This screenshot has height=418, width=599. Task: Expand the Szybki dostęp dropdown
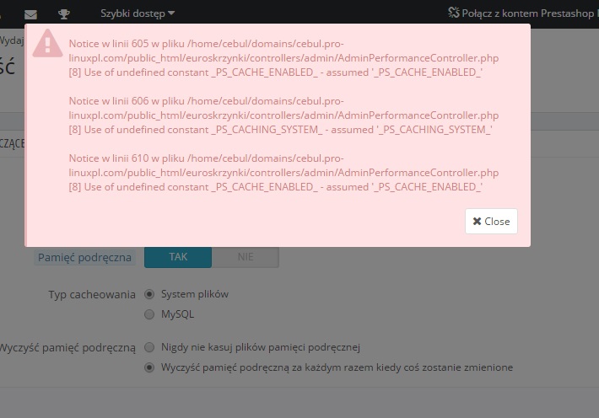pyautogui.click(x=138, y=13)
